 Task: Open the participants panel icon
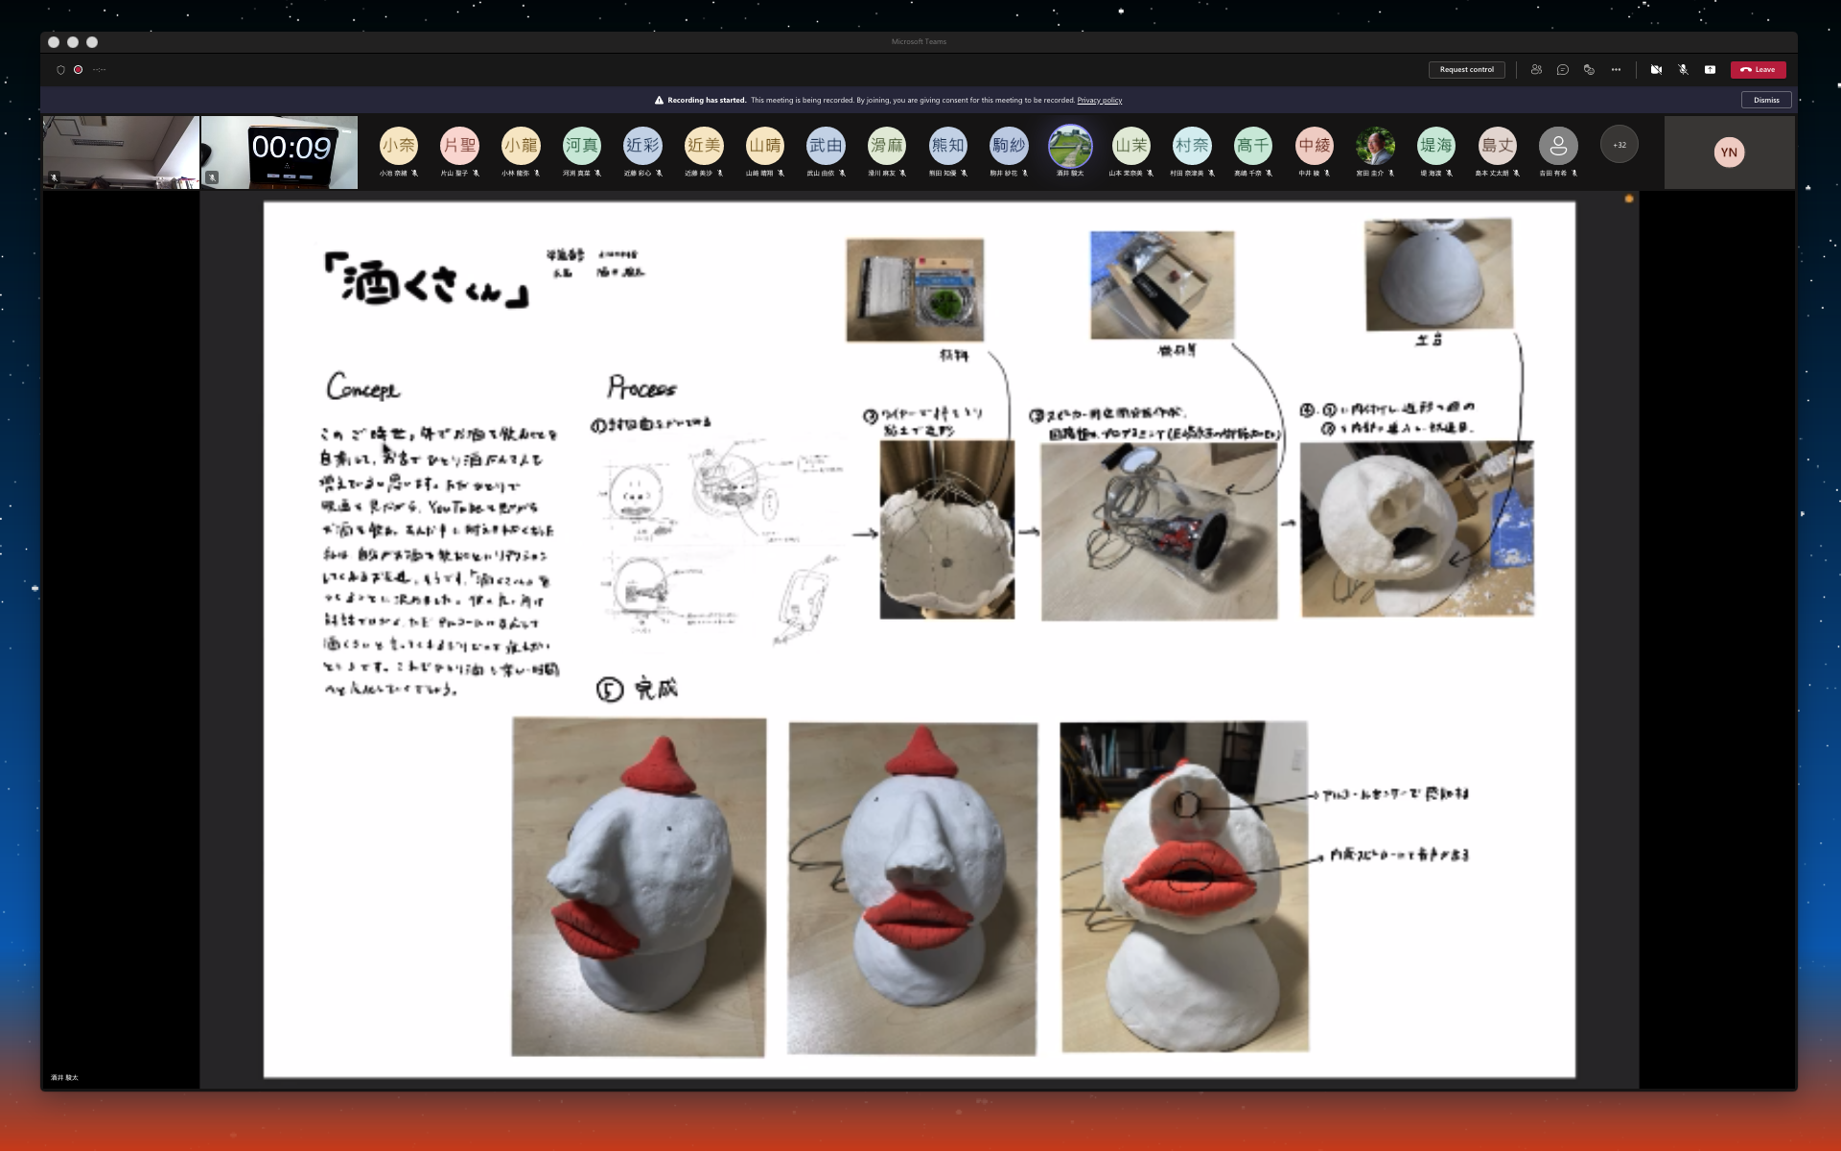[x=1536, y=69]
